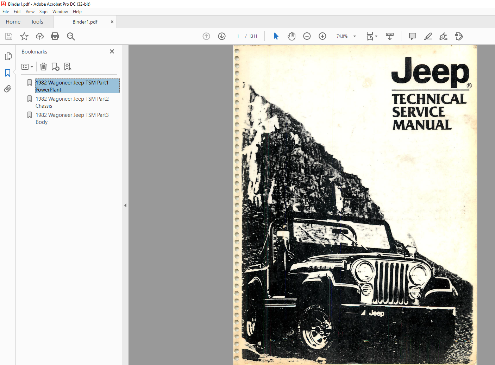The width and height of the screenshot is (495, 365).
Task: Open the Help menu
Action: pos(77,12)
